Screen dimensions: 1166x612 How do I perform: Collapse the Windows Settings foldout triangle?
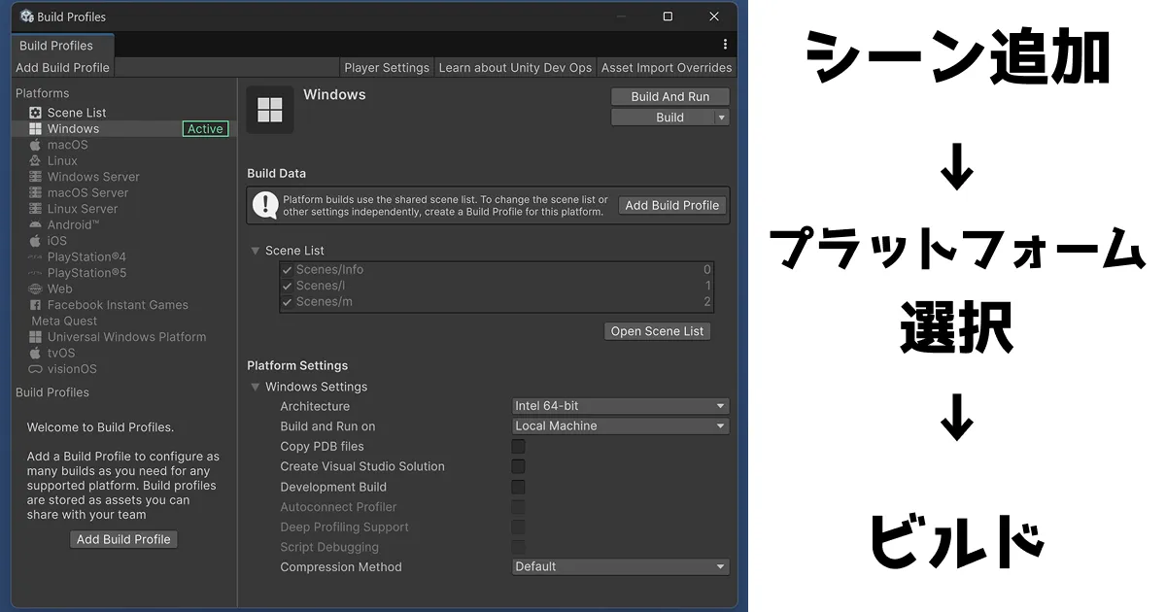coord(256,387)
